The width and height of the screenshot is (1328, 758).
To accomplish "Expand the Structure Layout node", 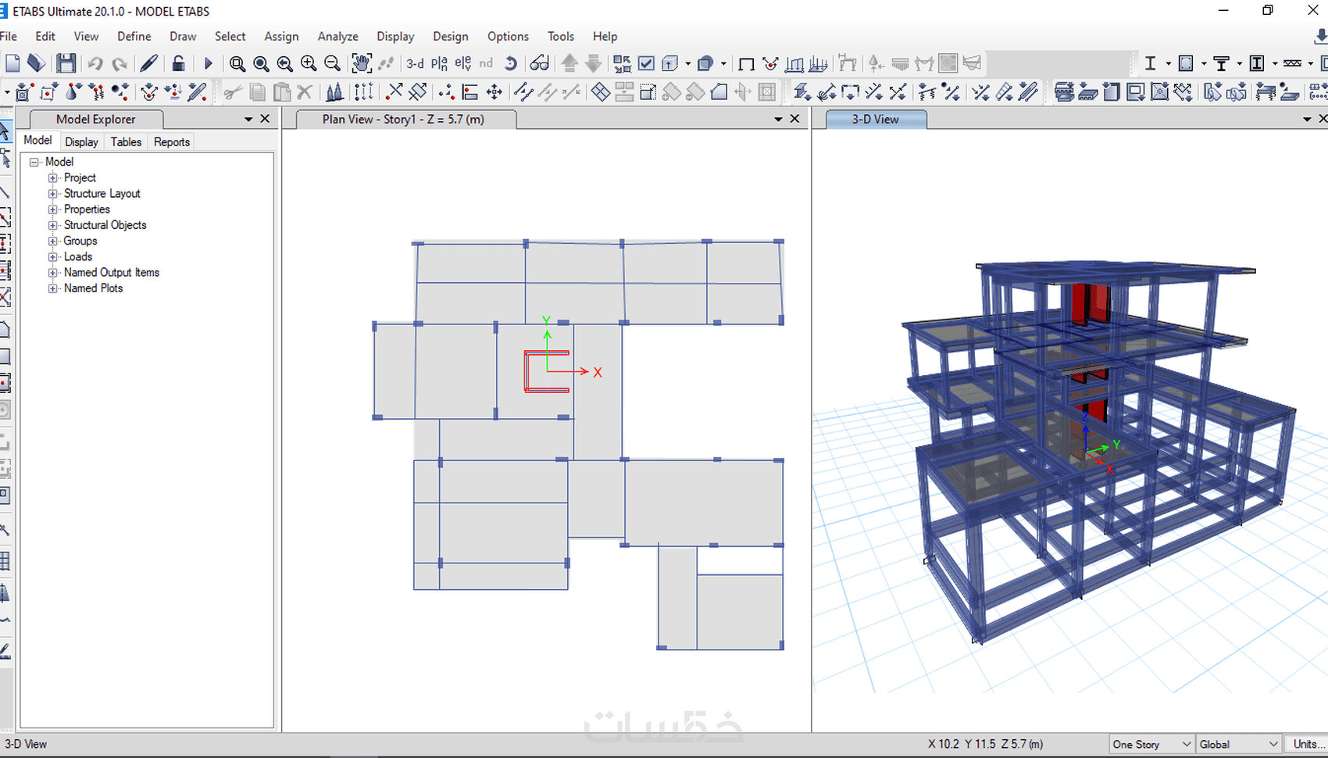I will pyautogui.click(x=53, y=194).
